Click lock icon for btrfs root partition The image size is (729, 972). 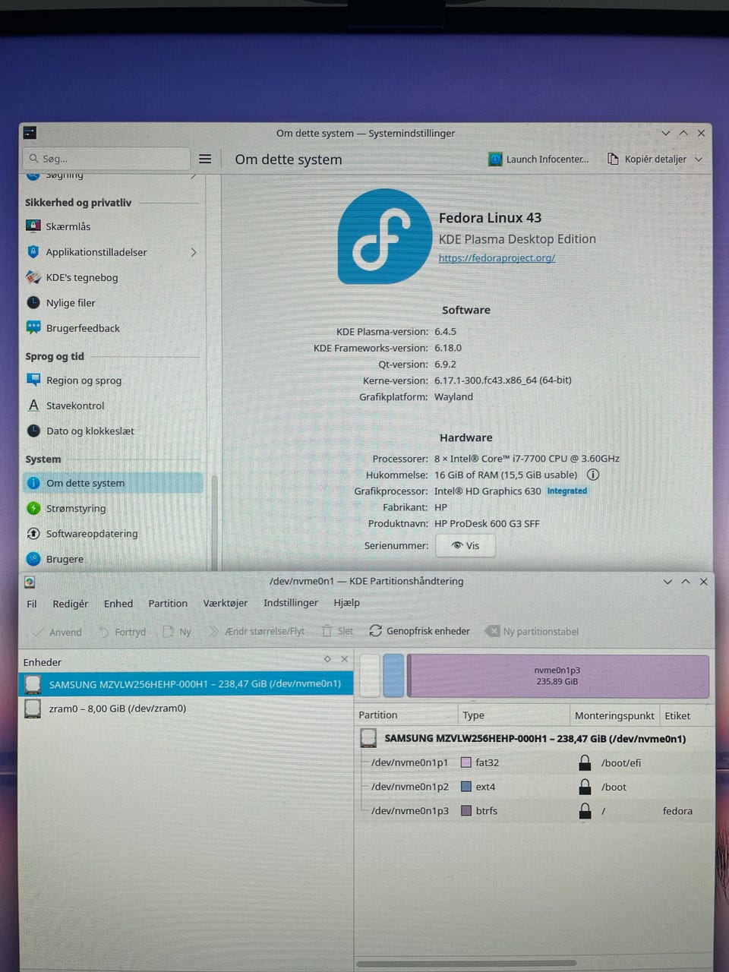(585, 811)
